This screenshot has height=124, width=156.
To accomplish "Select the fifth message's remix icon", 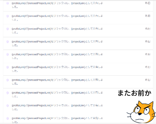I will (7, 55).
